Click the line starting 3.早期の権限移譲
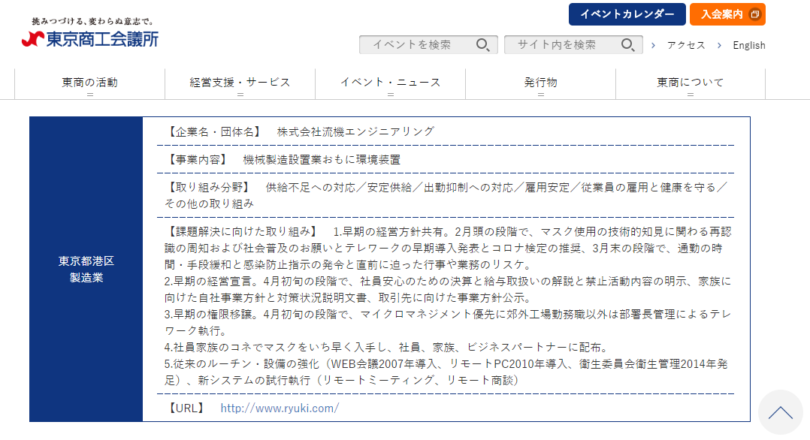The image size is (810, 440). tap(448, 314)
